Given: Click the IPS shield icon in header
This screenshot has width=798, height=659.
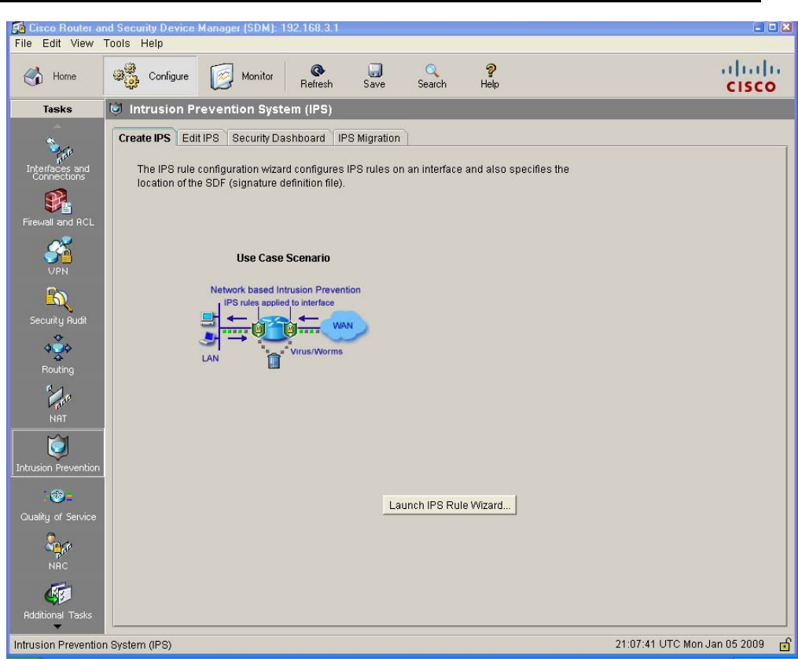Looking at the screenshot, I should [x=116, y=108].
